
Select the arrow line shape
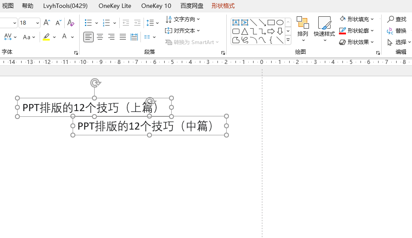coord(262,22)
